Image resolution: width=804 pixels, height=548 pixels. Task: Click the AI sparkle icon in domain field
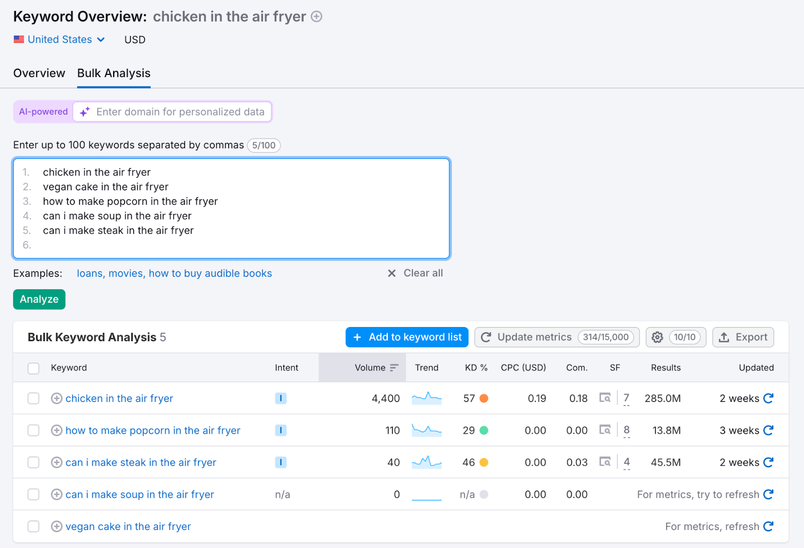(84, 112)
